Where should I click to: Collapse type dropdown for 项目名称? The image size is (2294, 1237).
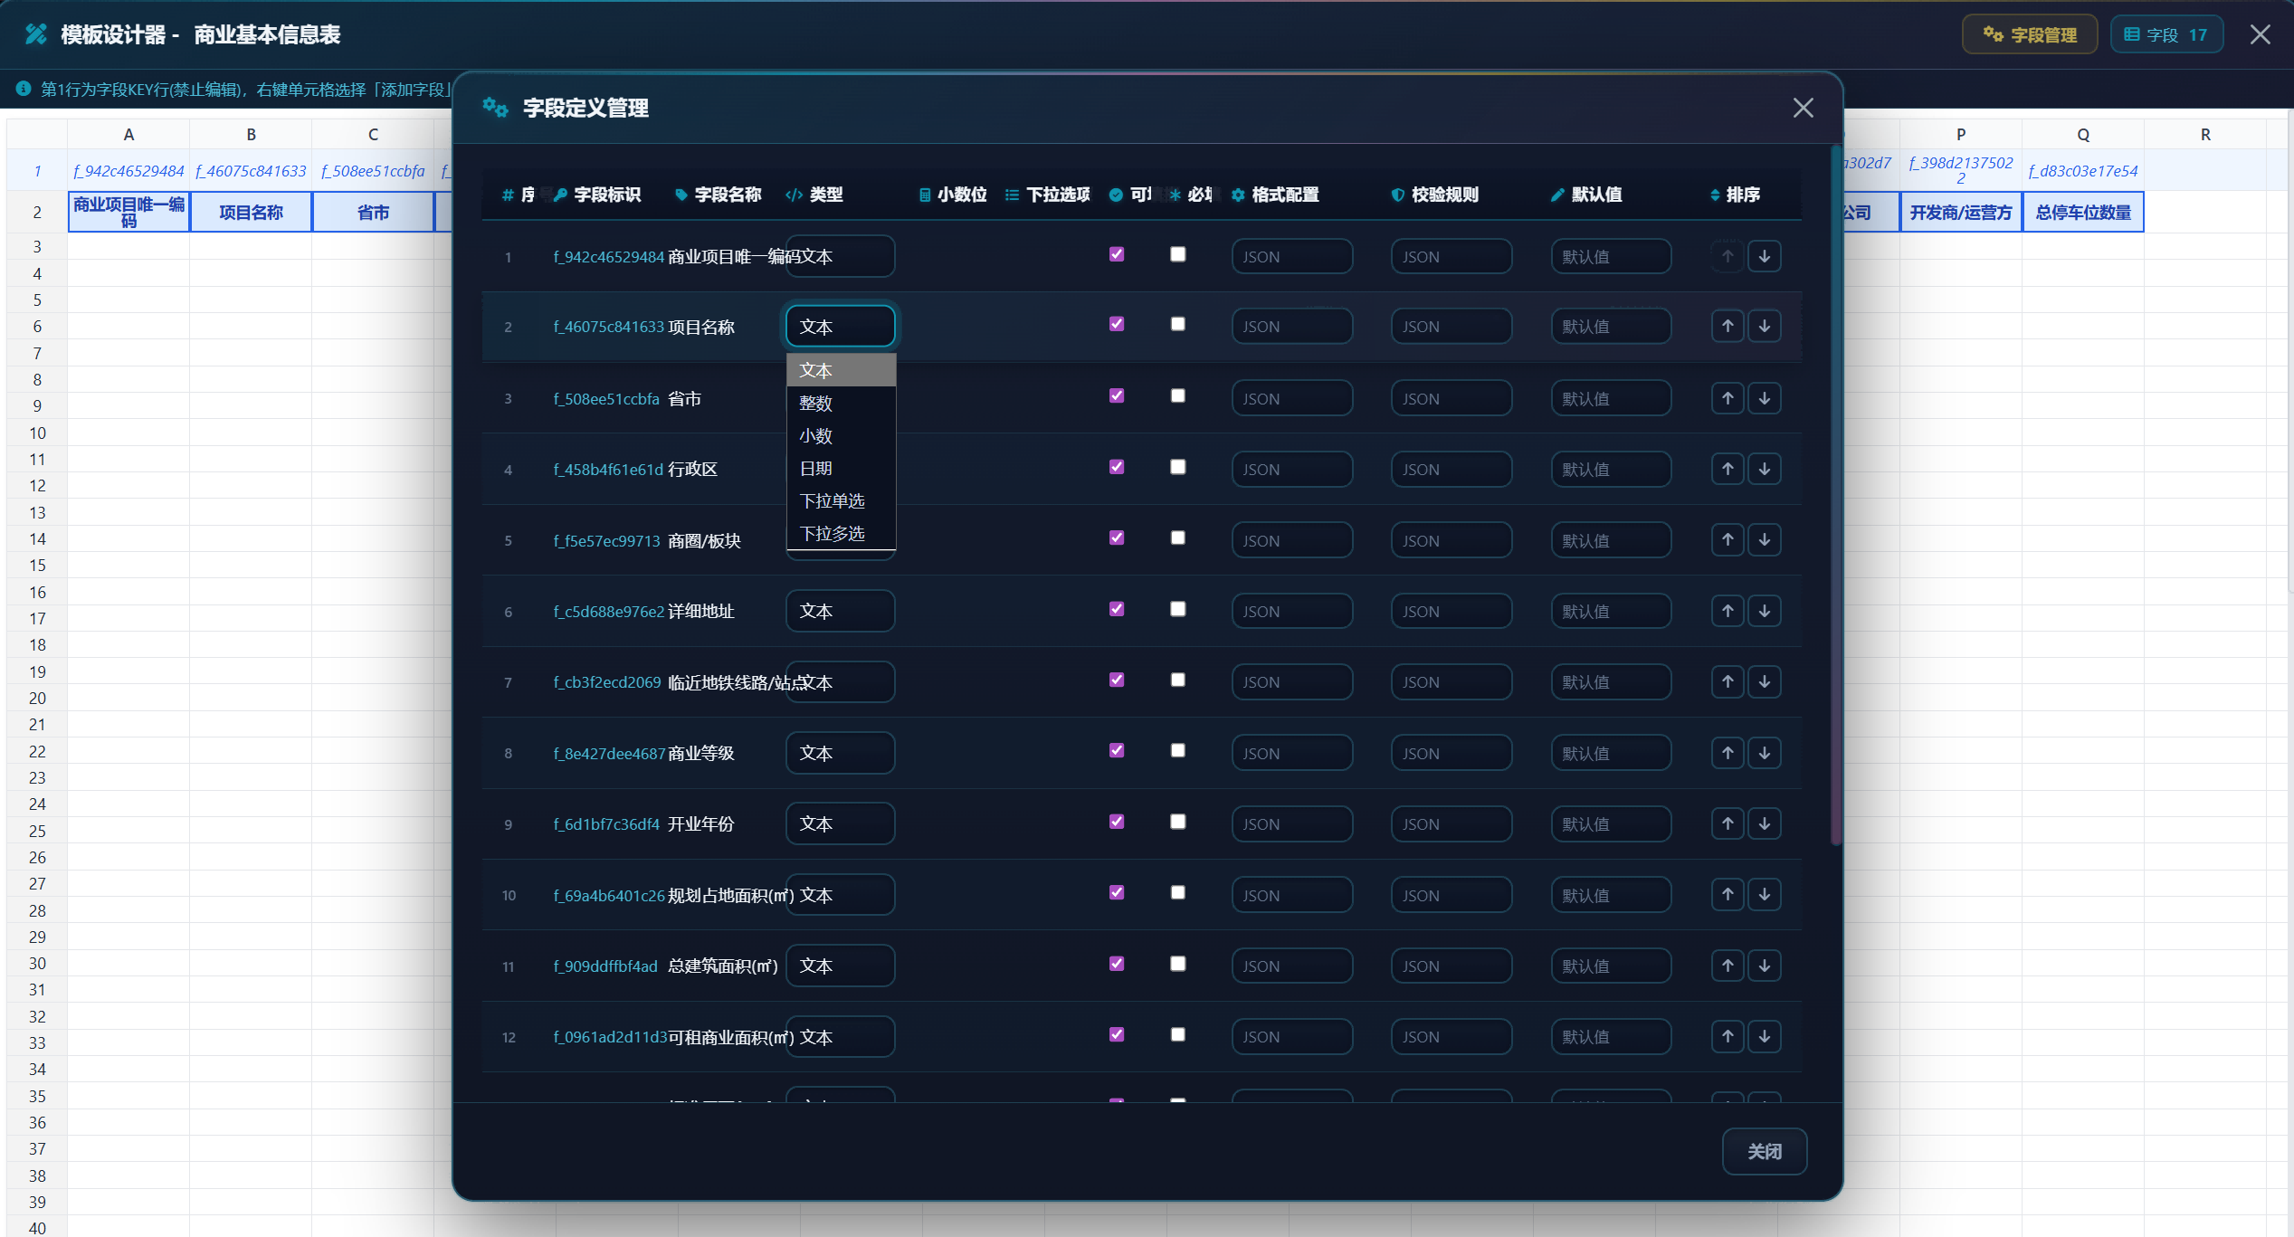[x=840, y=326]
